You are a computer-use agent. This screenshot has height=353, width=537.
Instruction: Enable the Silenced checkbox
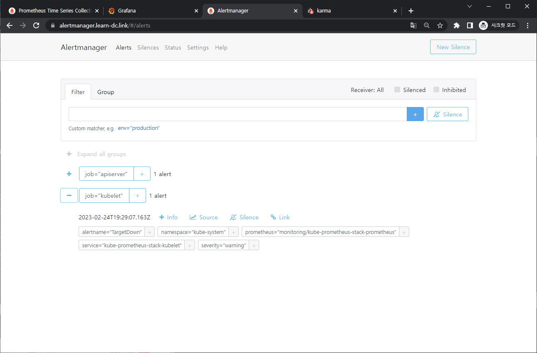(397, 90)
